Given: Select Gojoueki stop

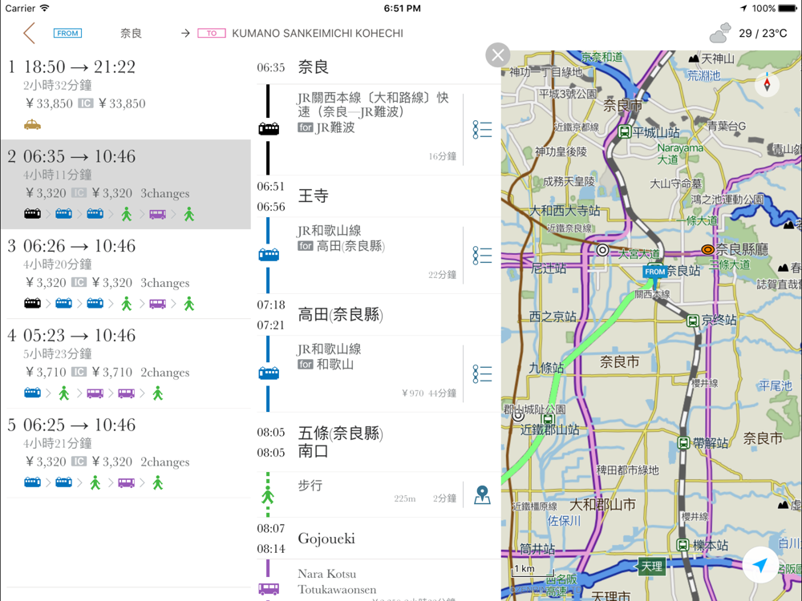Looking at the screenshot, I should pyautogui.click(x=379, y=538).
